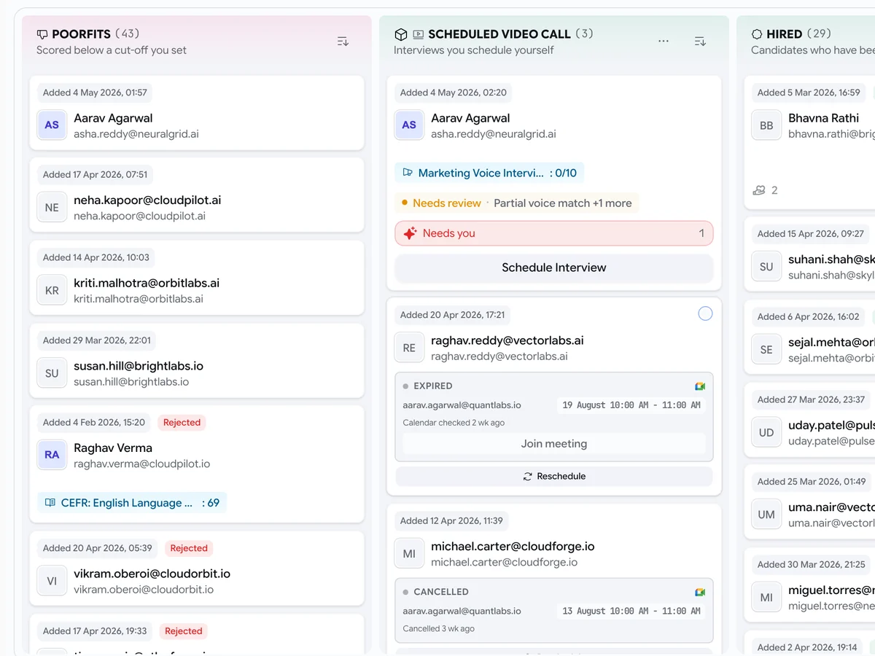The width and height of the screenshot is (875, 656).
Task: Sort the Poorfits column
Action: coord(343,42)
